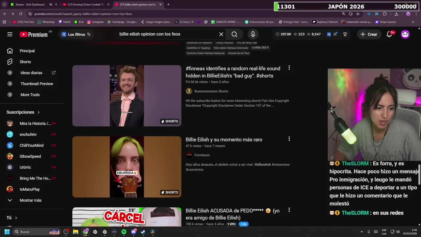The width and height of the screenshot is (421, 237).
Task: Go to YouTube Premium home logo
Action: (x=34, y=34)
